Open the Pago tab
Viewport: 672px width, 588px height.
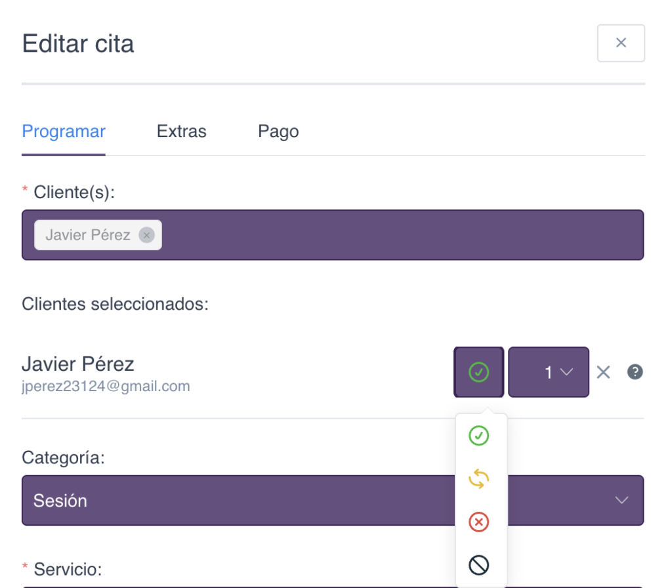pyautogui.click(x=278, y=131)
